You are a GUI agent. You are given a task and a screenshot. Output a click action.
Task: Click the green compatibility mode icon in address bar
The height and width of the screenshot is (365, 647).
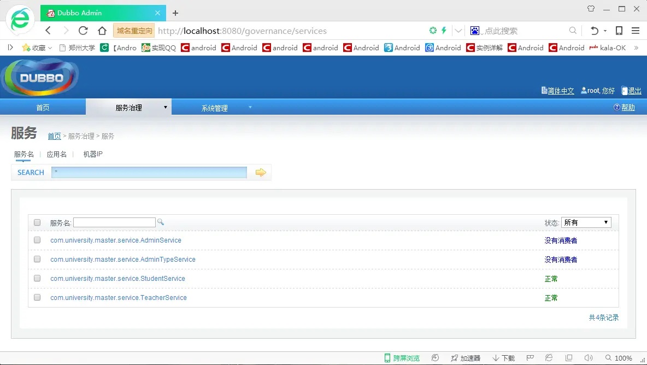(433, 30)
